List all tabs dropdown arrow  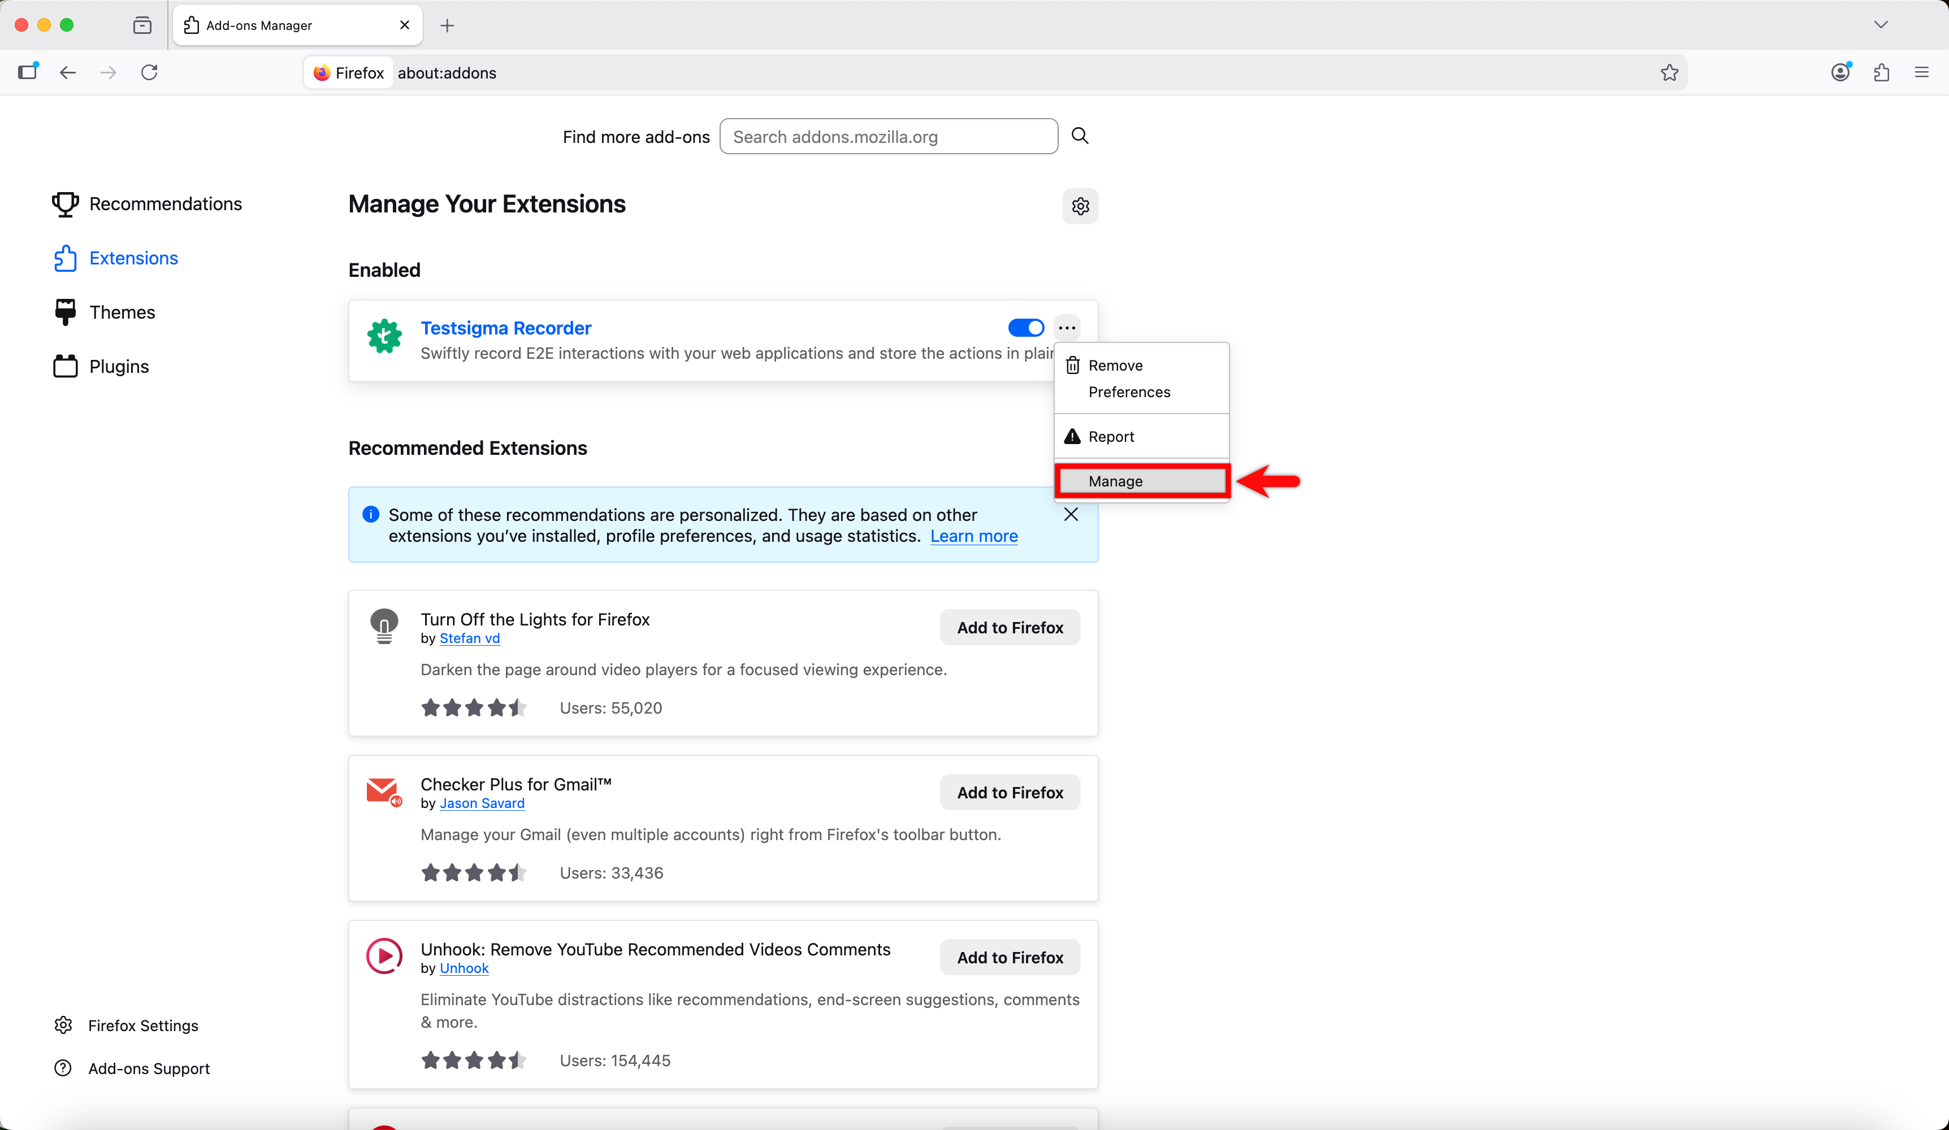click(x=1881, y=25)
